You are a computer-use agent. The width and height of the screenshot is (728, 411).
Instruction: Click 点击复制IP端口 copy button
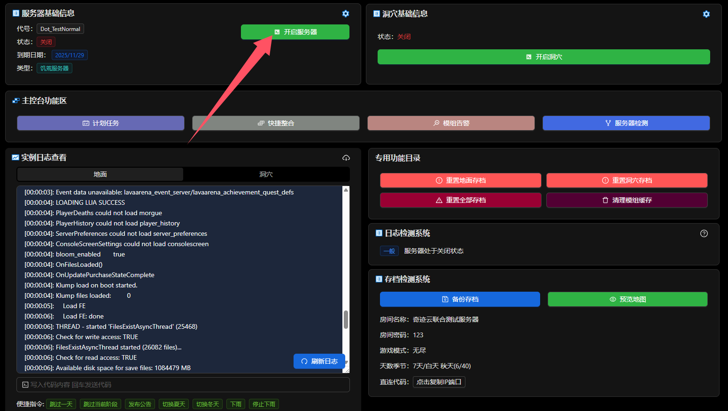(439, 382)
